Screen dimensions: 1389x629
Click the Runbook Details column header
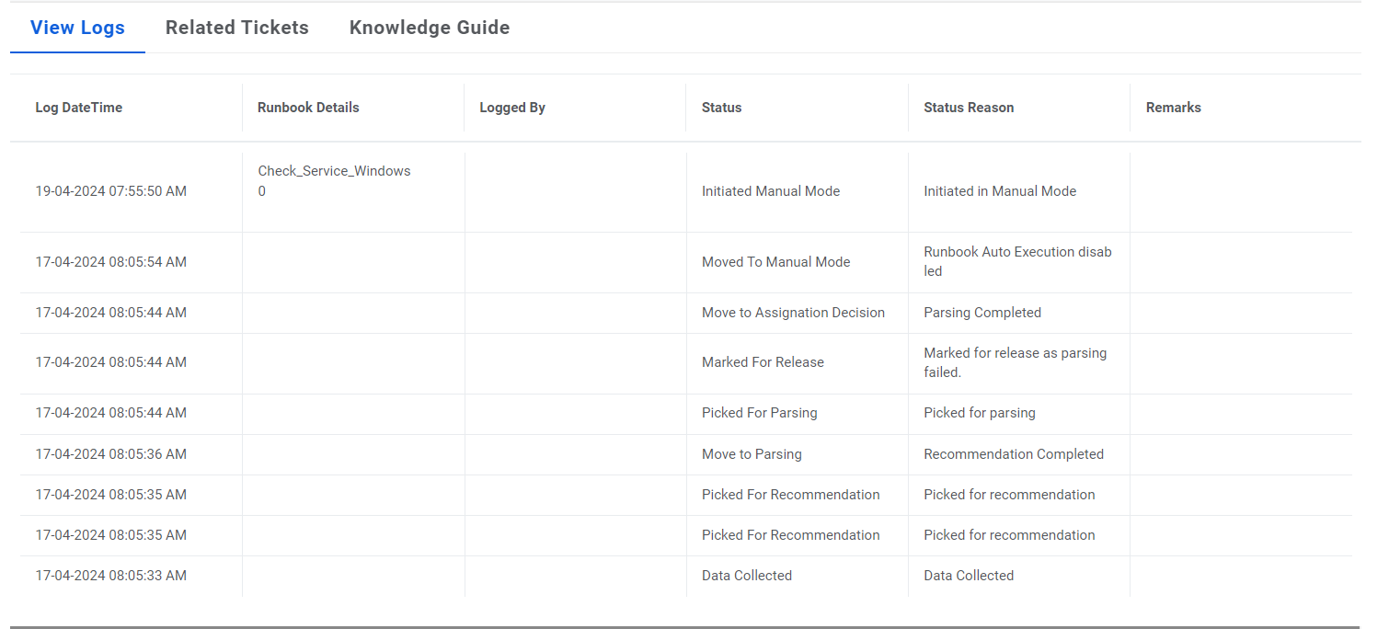(308, 108)
